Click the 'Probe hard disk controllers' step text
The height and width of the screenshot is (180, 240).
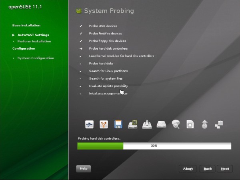108,48
